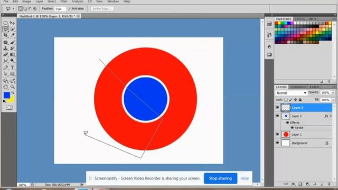Open the Window menu

click(113, 2)
